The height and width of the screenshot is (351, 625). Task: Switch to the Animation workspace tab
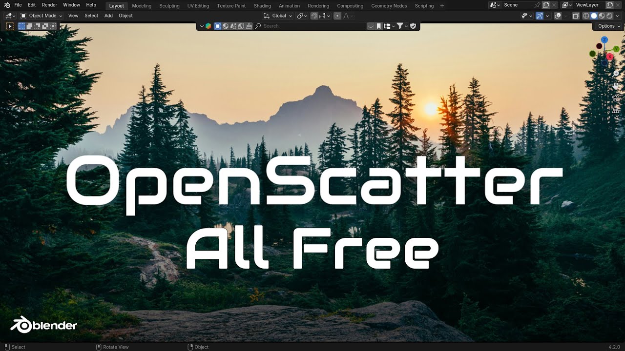[289, 6]
